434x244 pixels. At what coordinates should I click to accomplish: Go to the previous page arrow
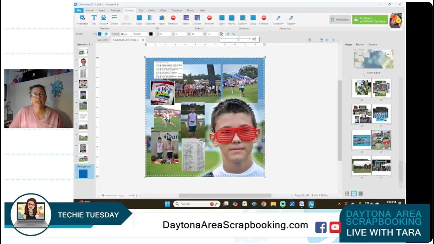coord(327,40)
